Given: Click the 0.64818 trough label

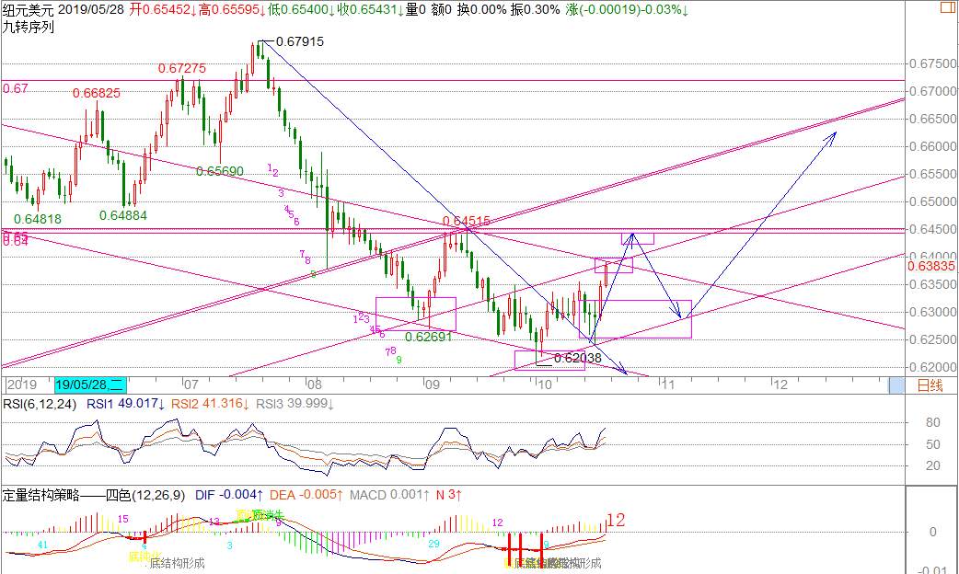Looking at the screenshot, I should 38,218.
